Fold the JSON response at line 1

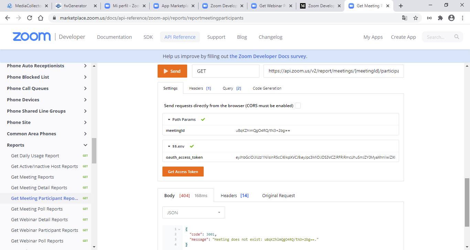pyautogui.click(x=179, y=229)
